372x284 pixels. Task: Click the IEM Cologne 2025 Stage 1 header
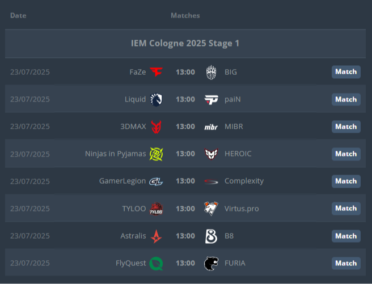coord(185,43)
